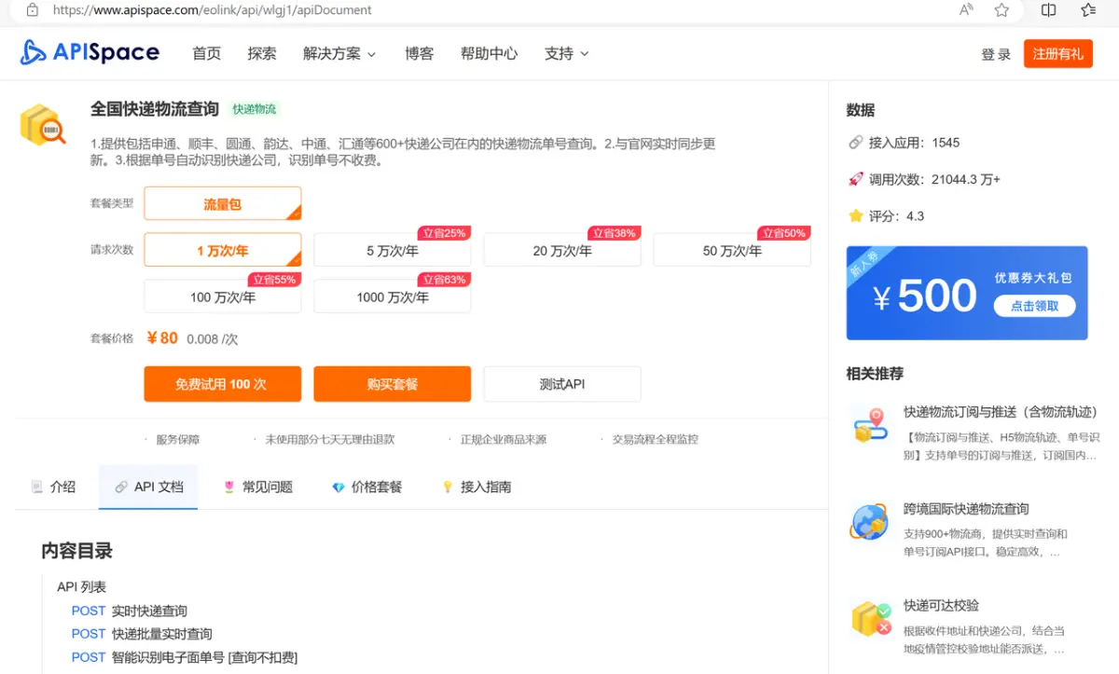Switch to the 接入指南 tab
1119x674 pixels.
(x=476, y=487)
